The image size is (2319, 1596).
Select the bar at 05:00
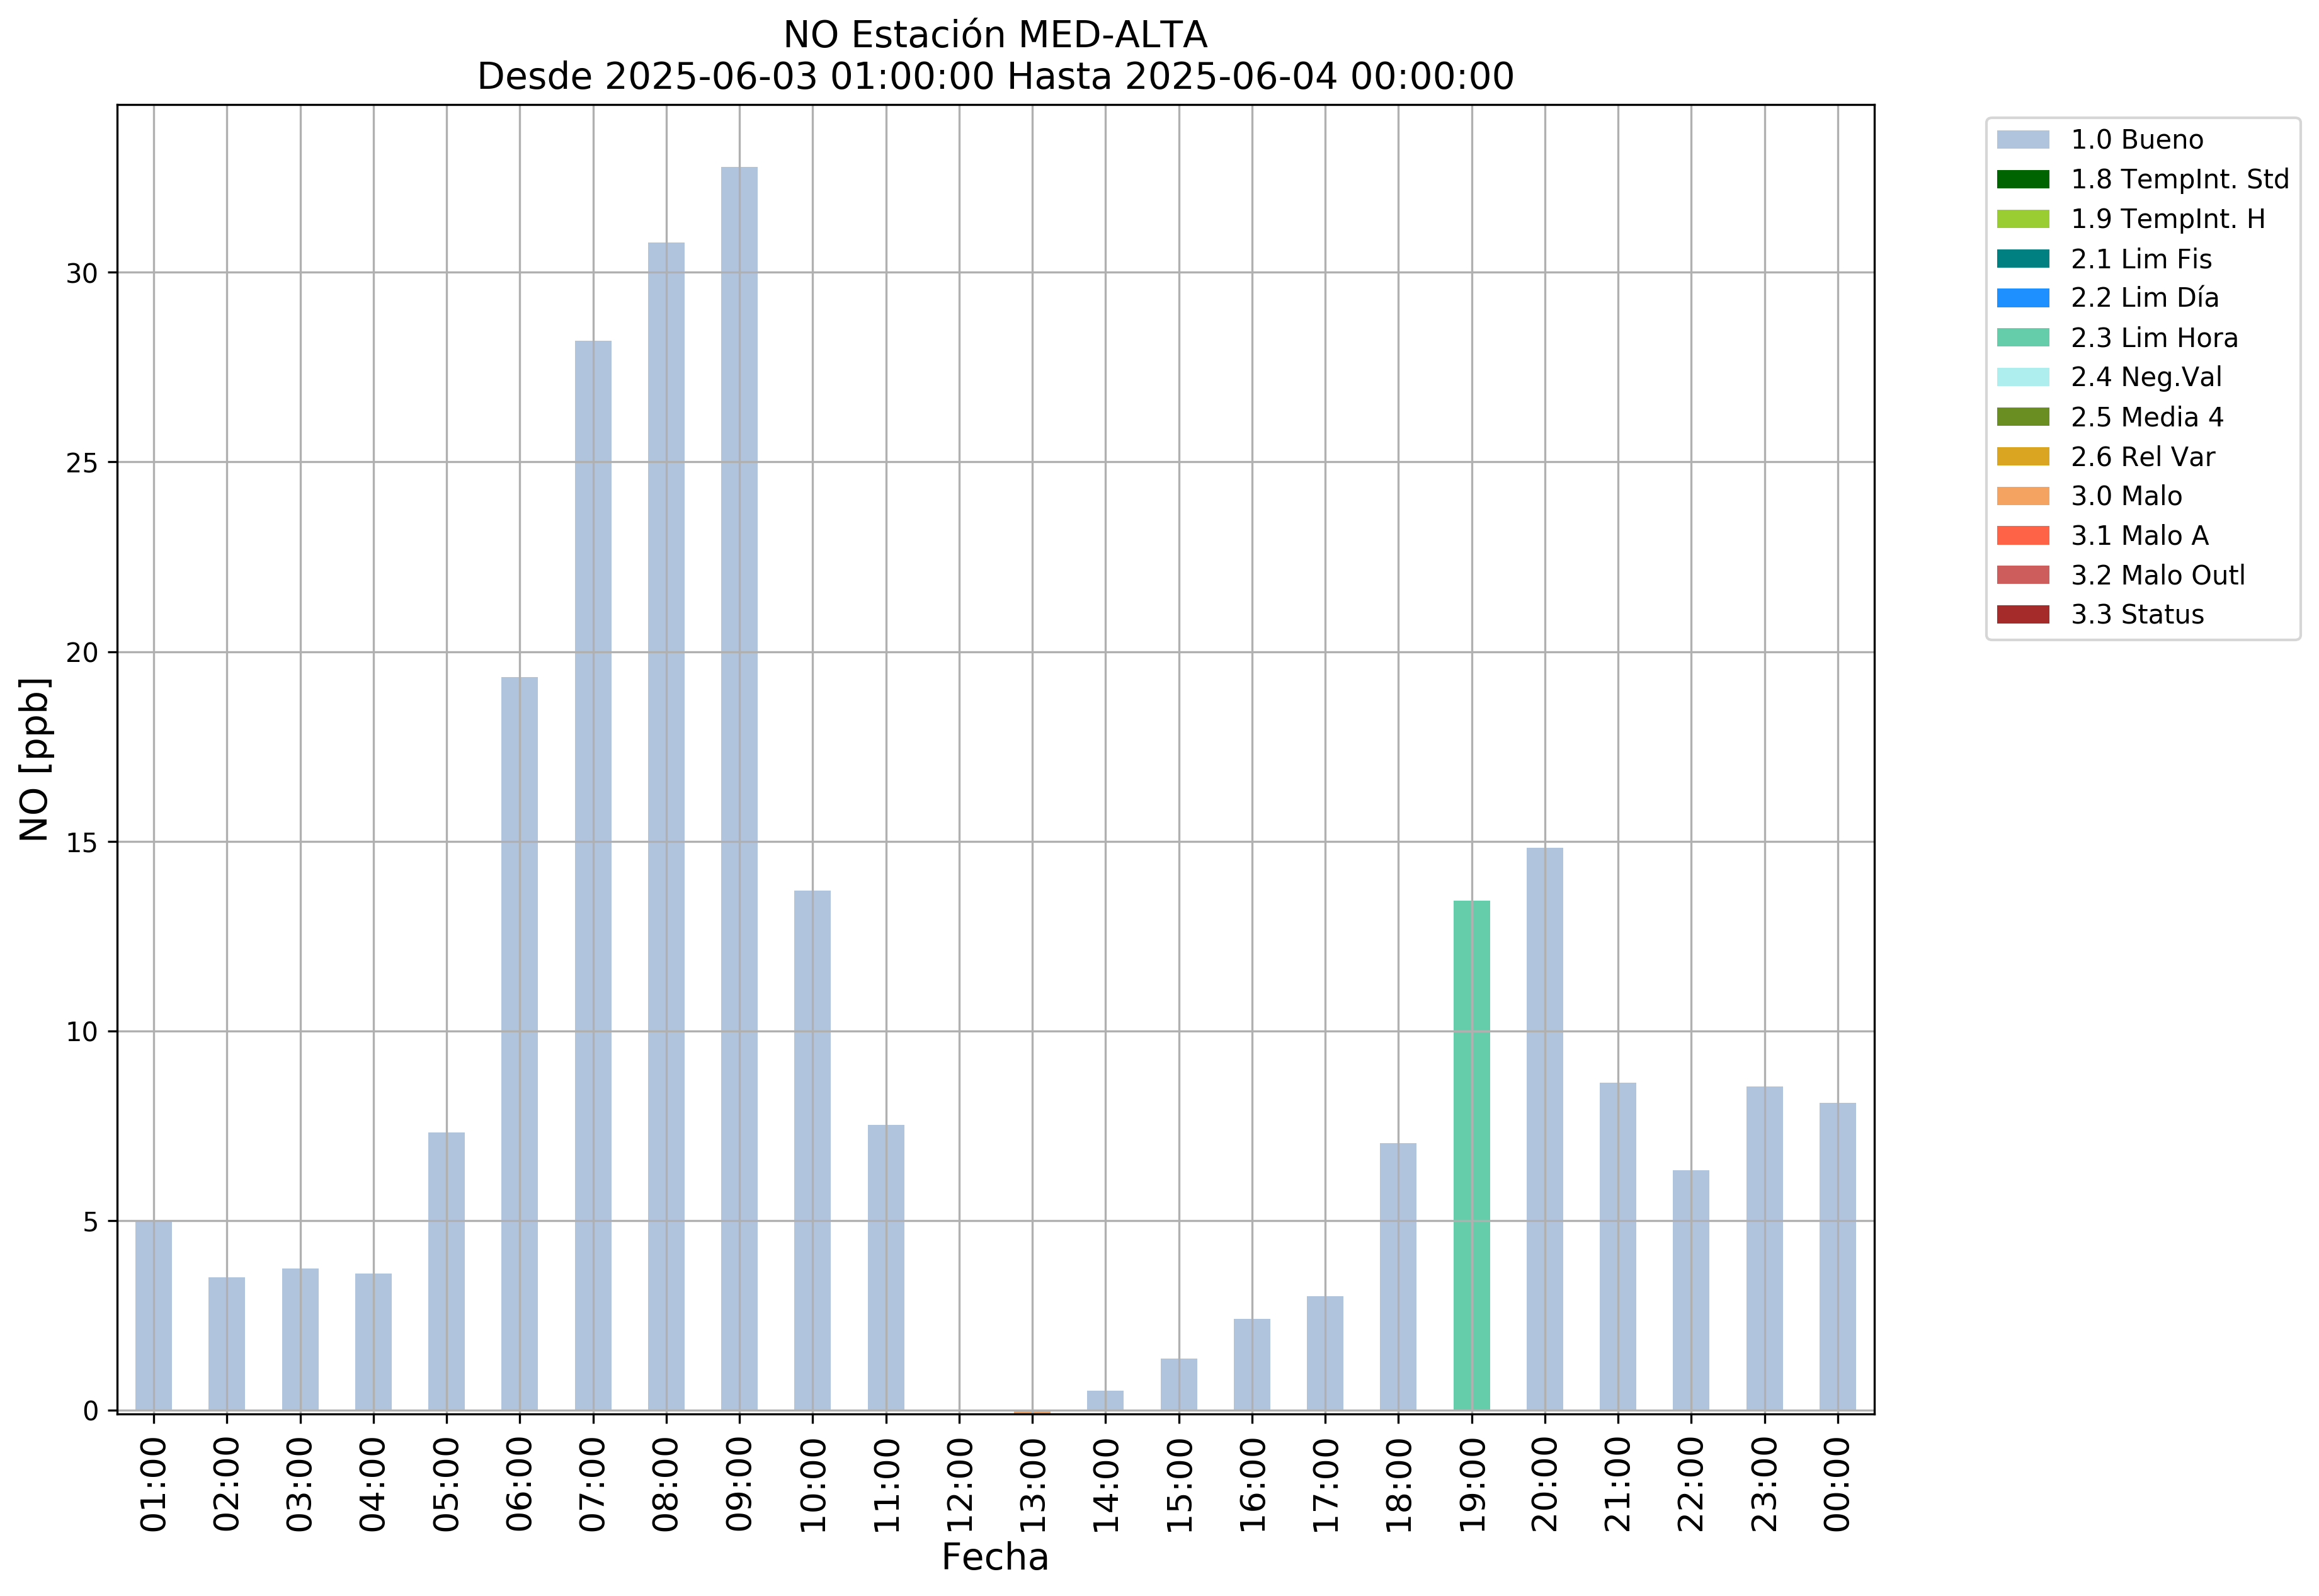coord(446,1272)
